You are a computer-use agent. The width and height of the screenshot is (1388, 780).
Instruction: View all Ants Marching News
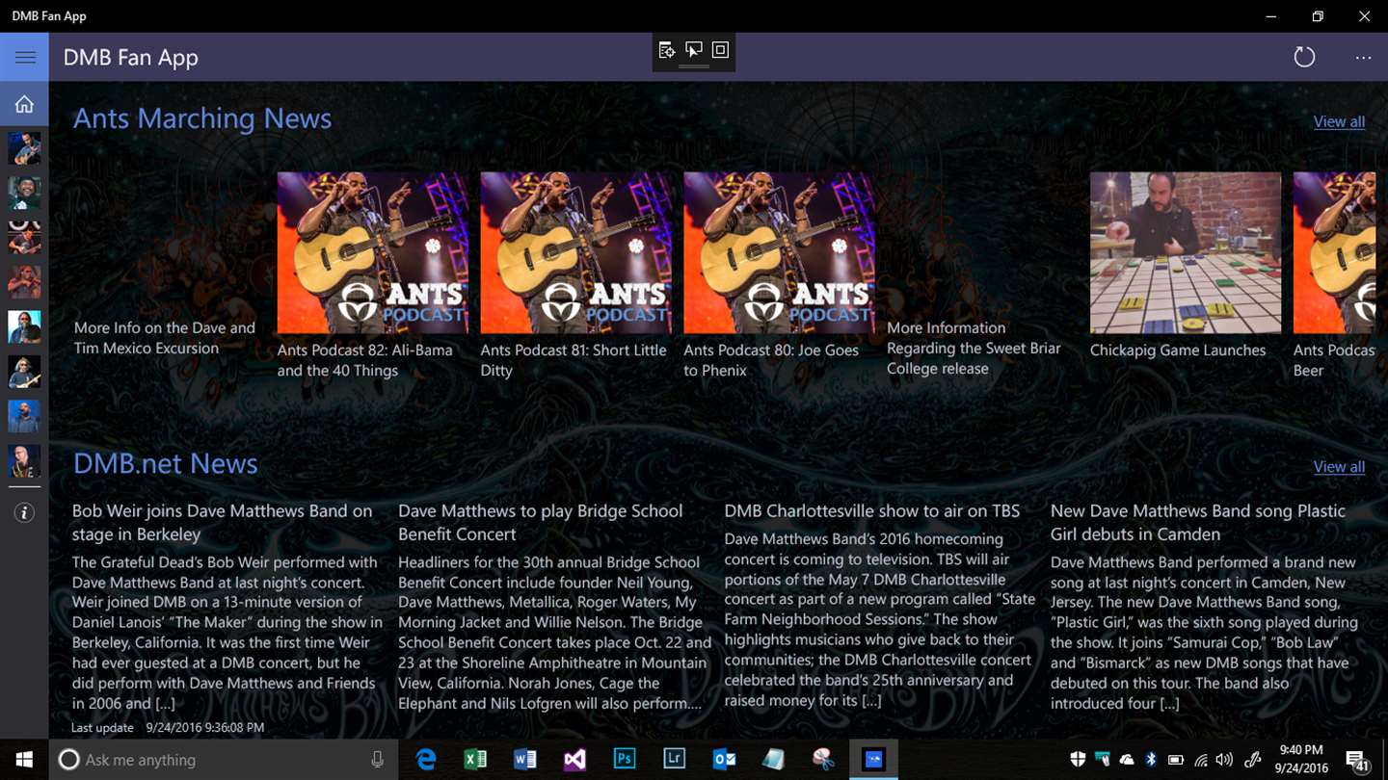[x=1339, y=121]
